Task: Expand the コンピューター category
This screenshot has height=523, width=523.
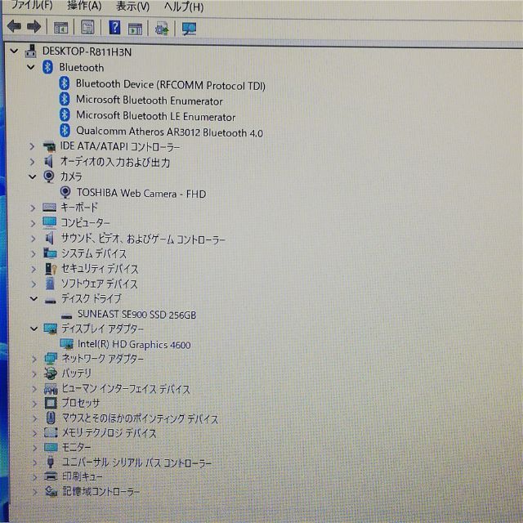Action: 33,223
